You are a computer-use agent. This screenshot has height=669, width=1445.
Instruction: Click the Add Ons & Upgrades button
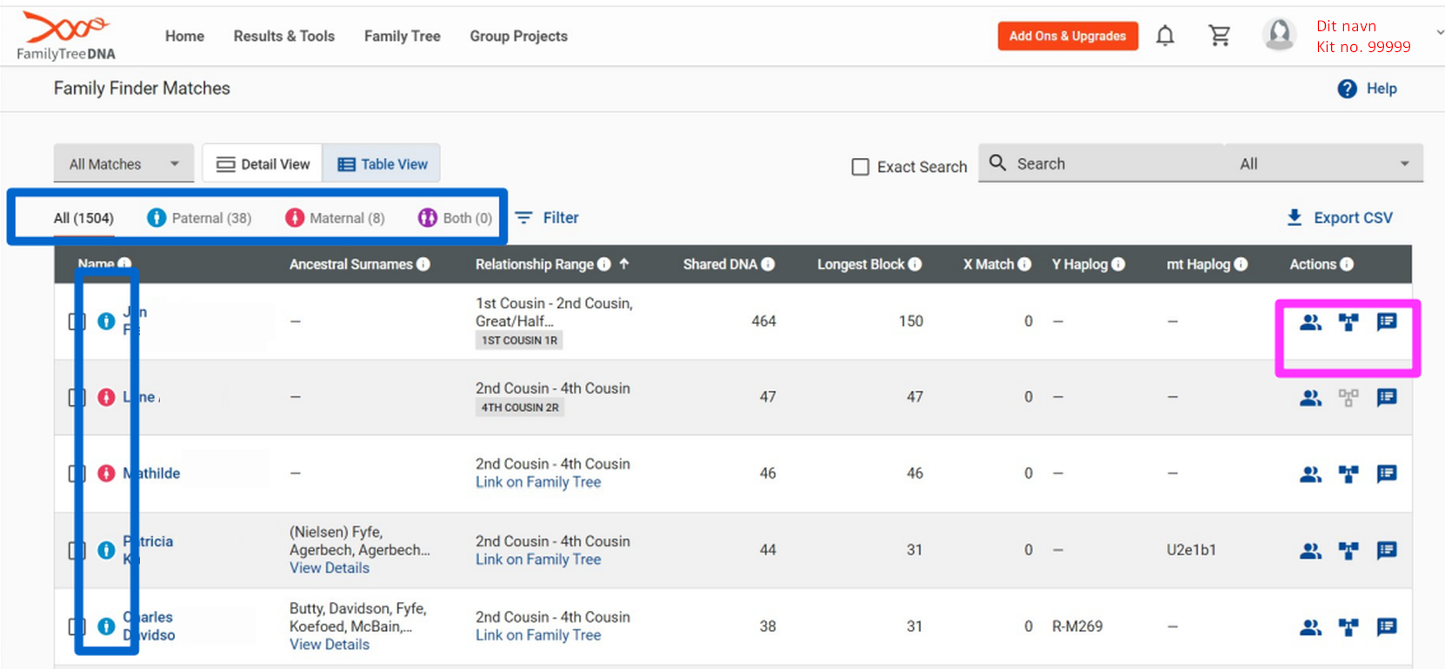[1067, 36]
